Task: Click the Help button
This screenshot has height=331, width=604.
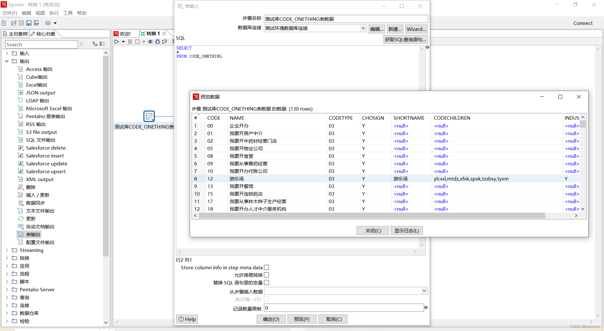Action: click(x=187, y=319)
